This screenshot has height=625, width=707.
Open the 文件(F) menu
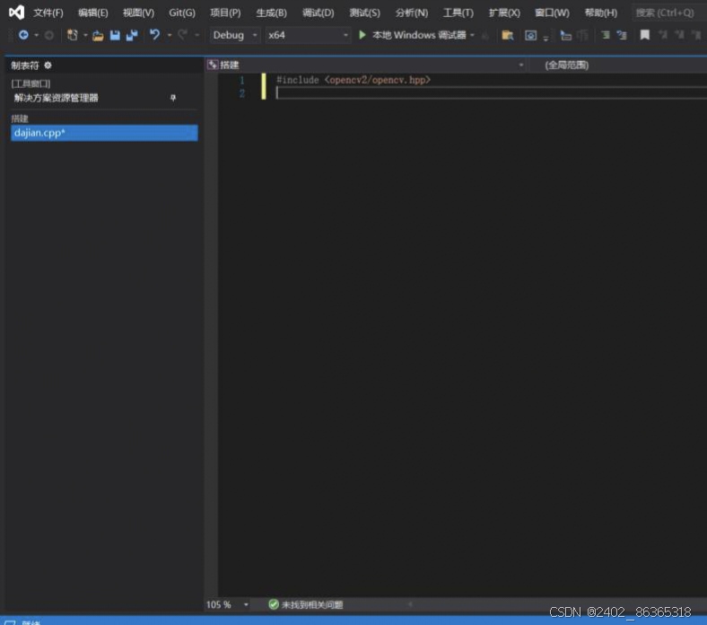48,13
